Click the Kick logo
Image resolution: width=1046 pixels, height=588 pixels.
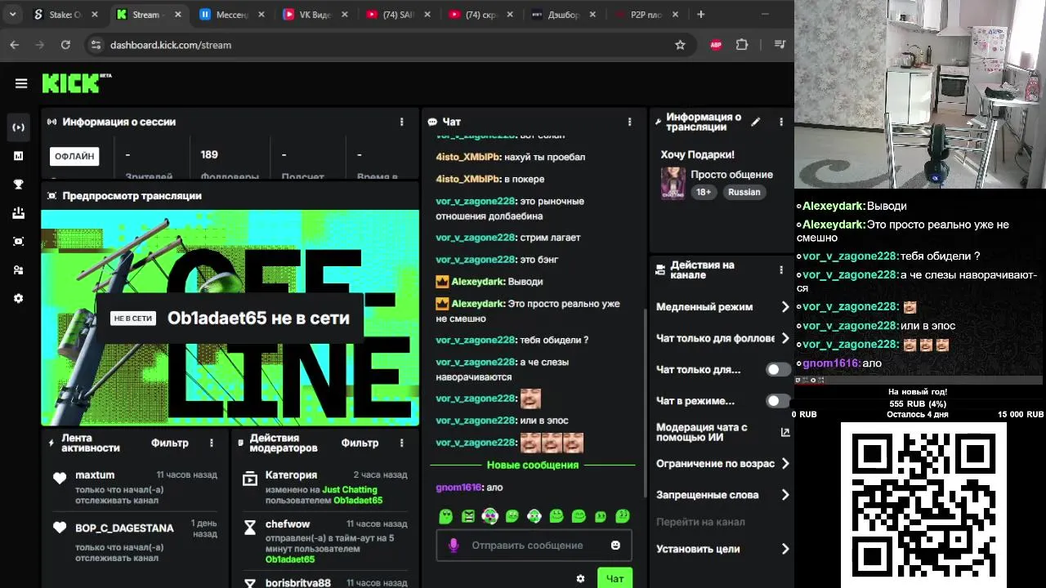pyautogui.click(x=75, y=82)
